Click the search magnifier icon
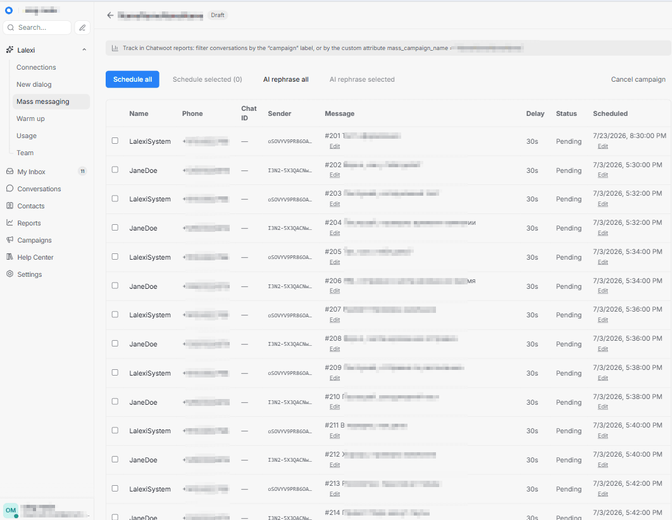The image size is (672, 520). 11,27
